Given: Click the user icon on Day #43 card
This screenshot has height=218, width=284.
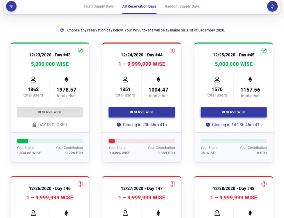Looking at the screenshot, I should pos(33,79).
